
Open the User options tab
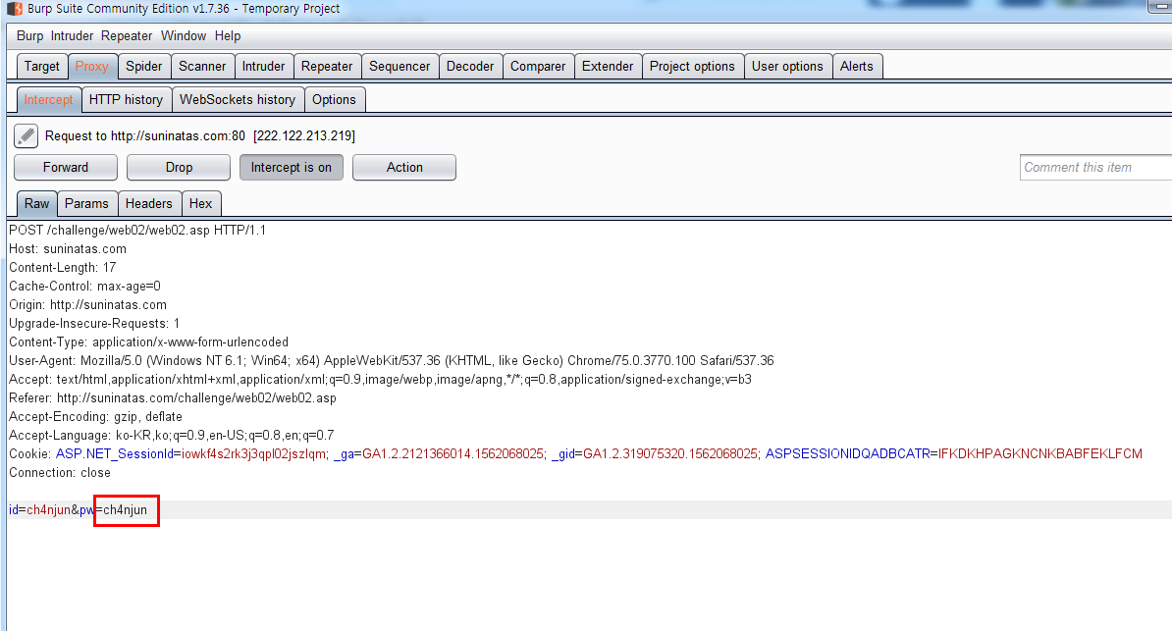click(x=787, y=67)
